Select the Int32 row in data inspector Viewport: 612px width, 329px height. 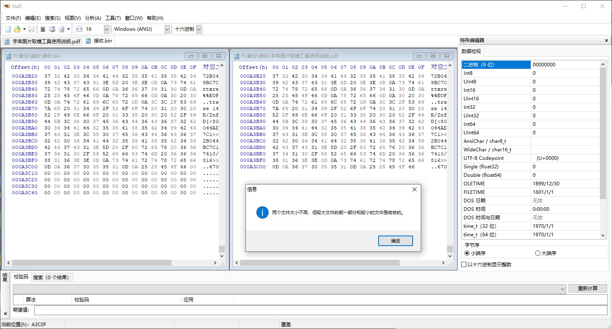tap(531, 107)
